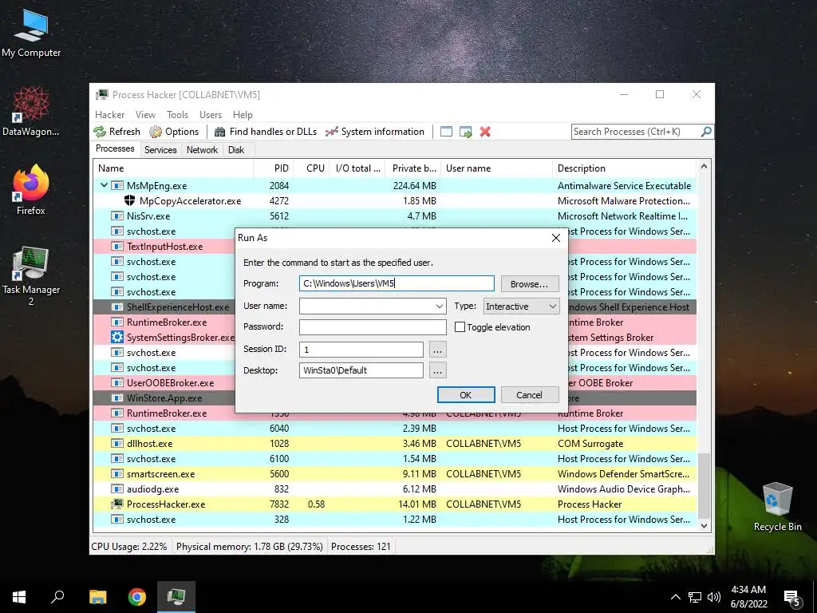The width and height of the screenshot is (817, 613).
Task: Open the User name dropdown
Action: point(440,306)
